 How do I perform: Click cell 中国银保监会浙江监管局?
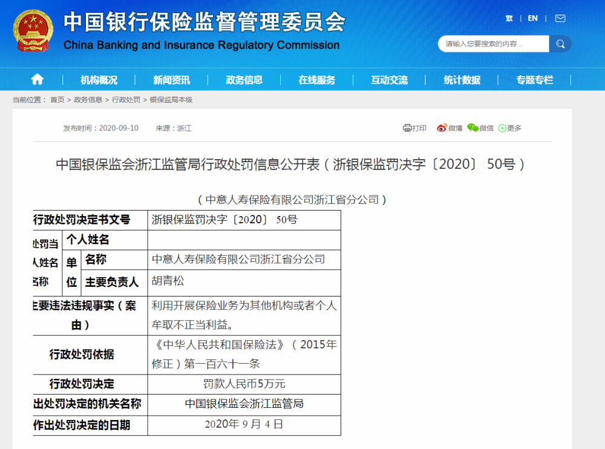(x=244, y=404)
